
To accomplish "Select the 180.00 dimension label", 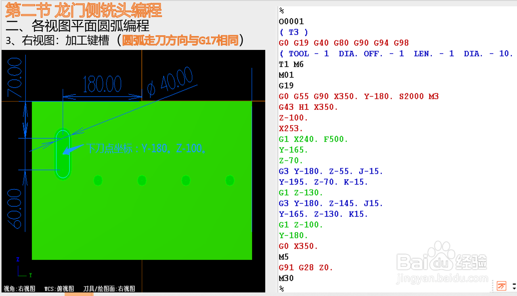I will click(x=102, y=84).
